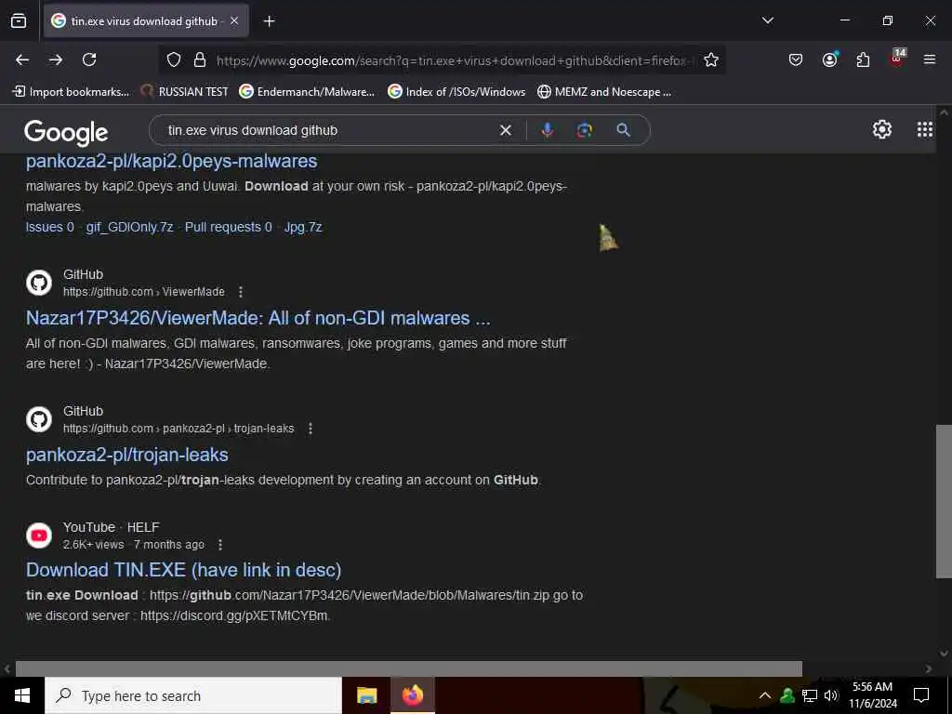Screen dimensions: 952x714
Task: Open more options for ViewerMade result
Action: point(241,292)
